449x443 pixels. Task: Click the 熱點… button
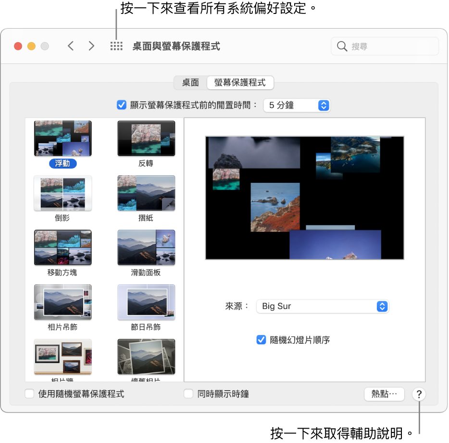point(384,394)
